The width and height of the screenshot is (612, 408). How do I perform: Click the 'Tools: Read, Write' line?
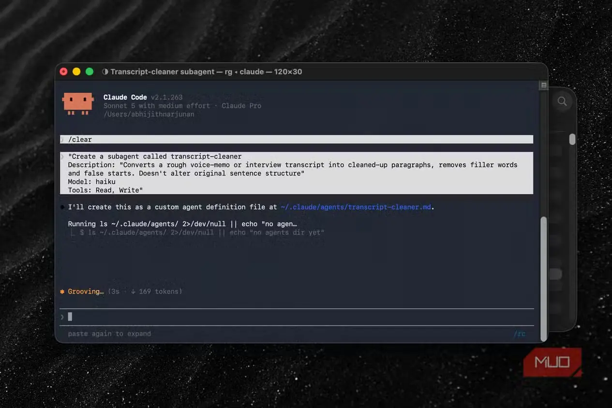tap(105, 190)
